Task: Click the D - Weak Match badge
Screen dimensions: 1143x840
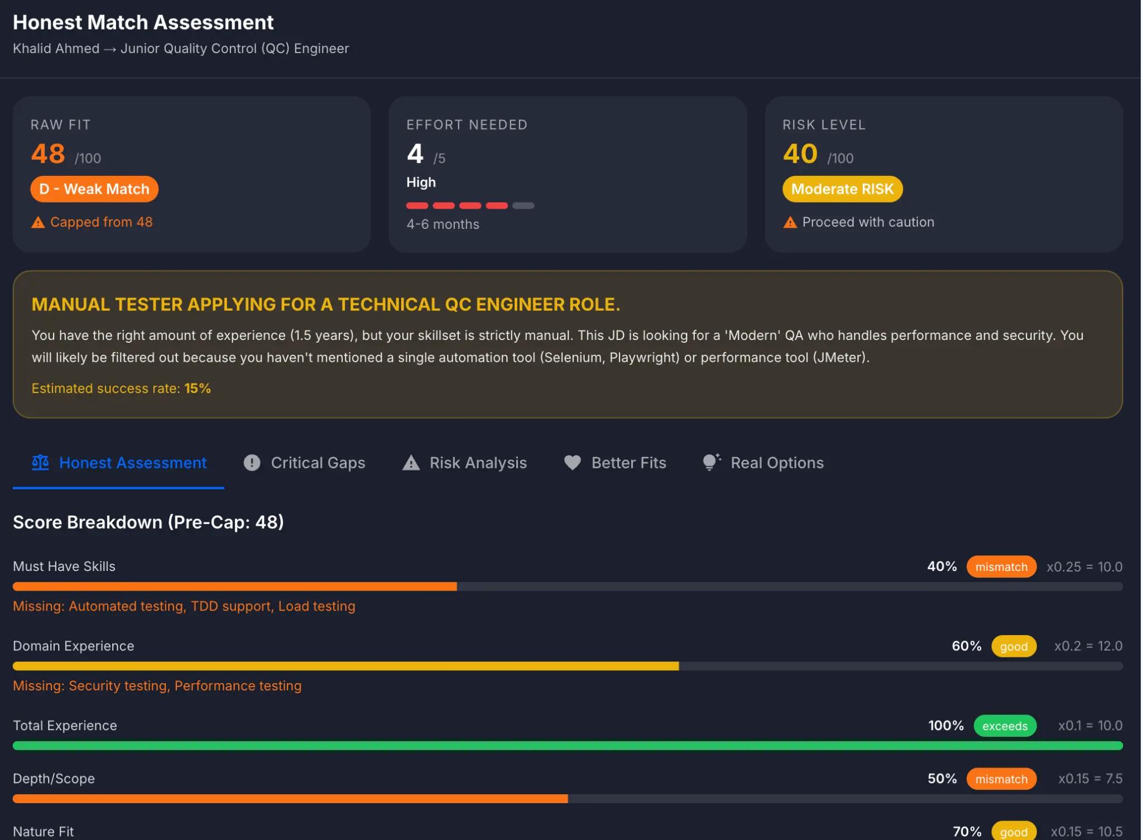Action: pos(94,189)
